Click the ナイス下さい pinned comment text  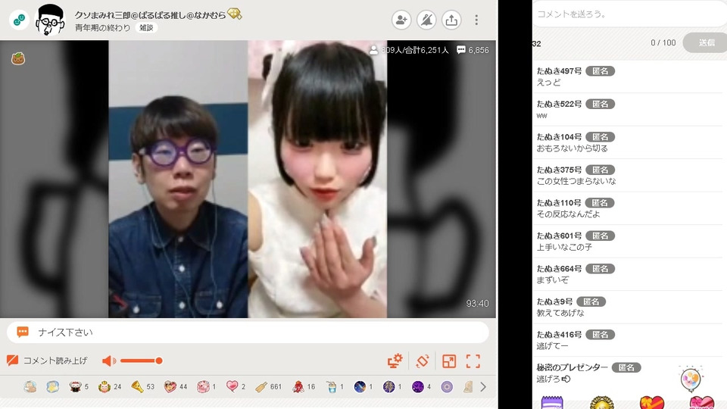pyautogui.click(x=65, y=332)
